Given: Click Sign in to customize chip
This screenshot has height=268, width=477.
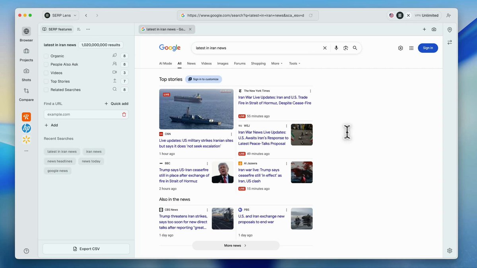Looking at the screenshot, I should (204, 79).
